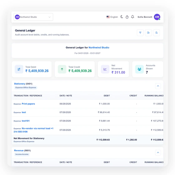The image size is (175, 175).
Task: Toggle dark mode moon icon
Action: coord(122,17)
